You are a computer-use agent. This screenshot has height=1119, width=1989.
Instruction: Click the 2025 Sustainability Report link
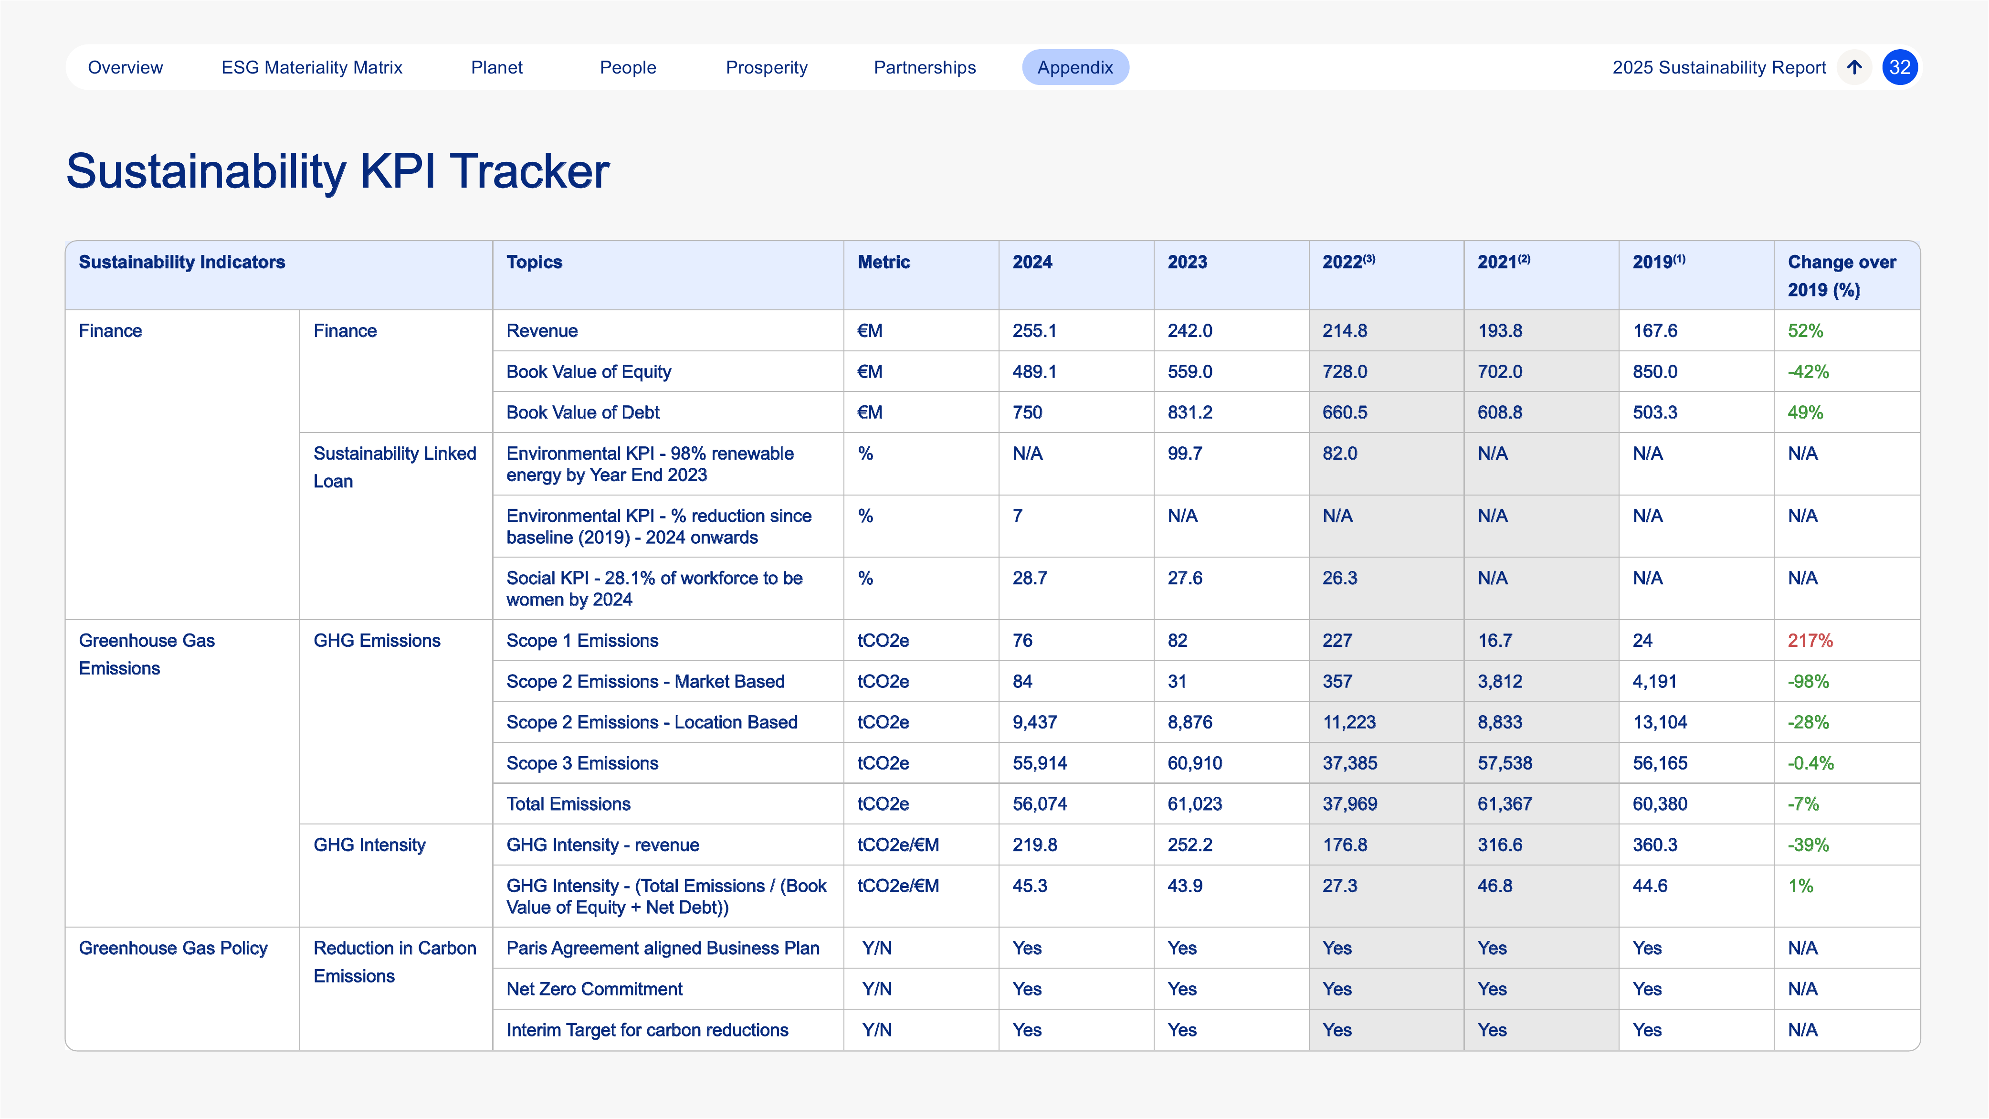tap(1719, 67)
